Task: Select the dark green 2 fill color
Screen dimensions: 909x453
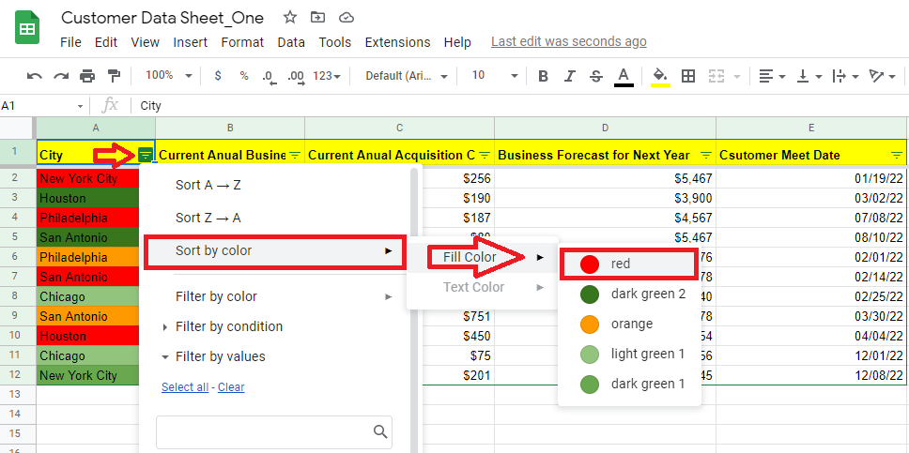Action: [629, 294]
